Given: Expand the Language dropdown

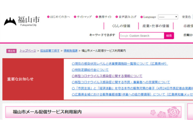Looking at the screenshot, I should point(168,17).
